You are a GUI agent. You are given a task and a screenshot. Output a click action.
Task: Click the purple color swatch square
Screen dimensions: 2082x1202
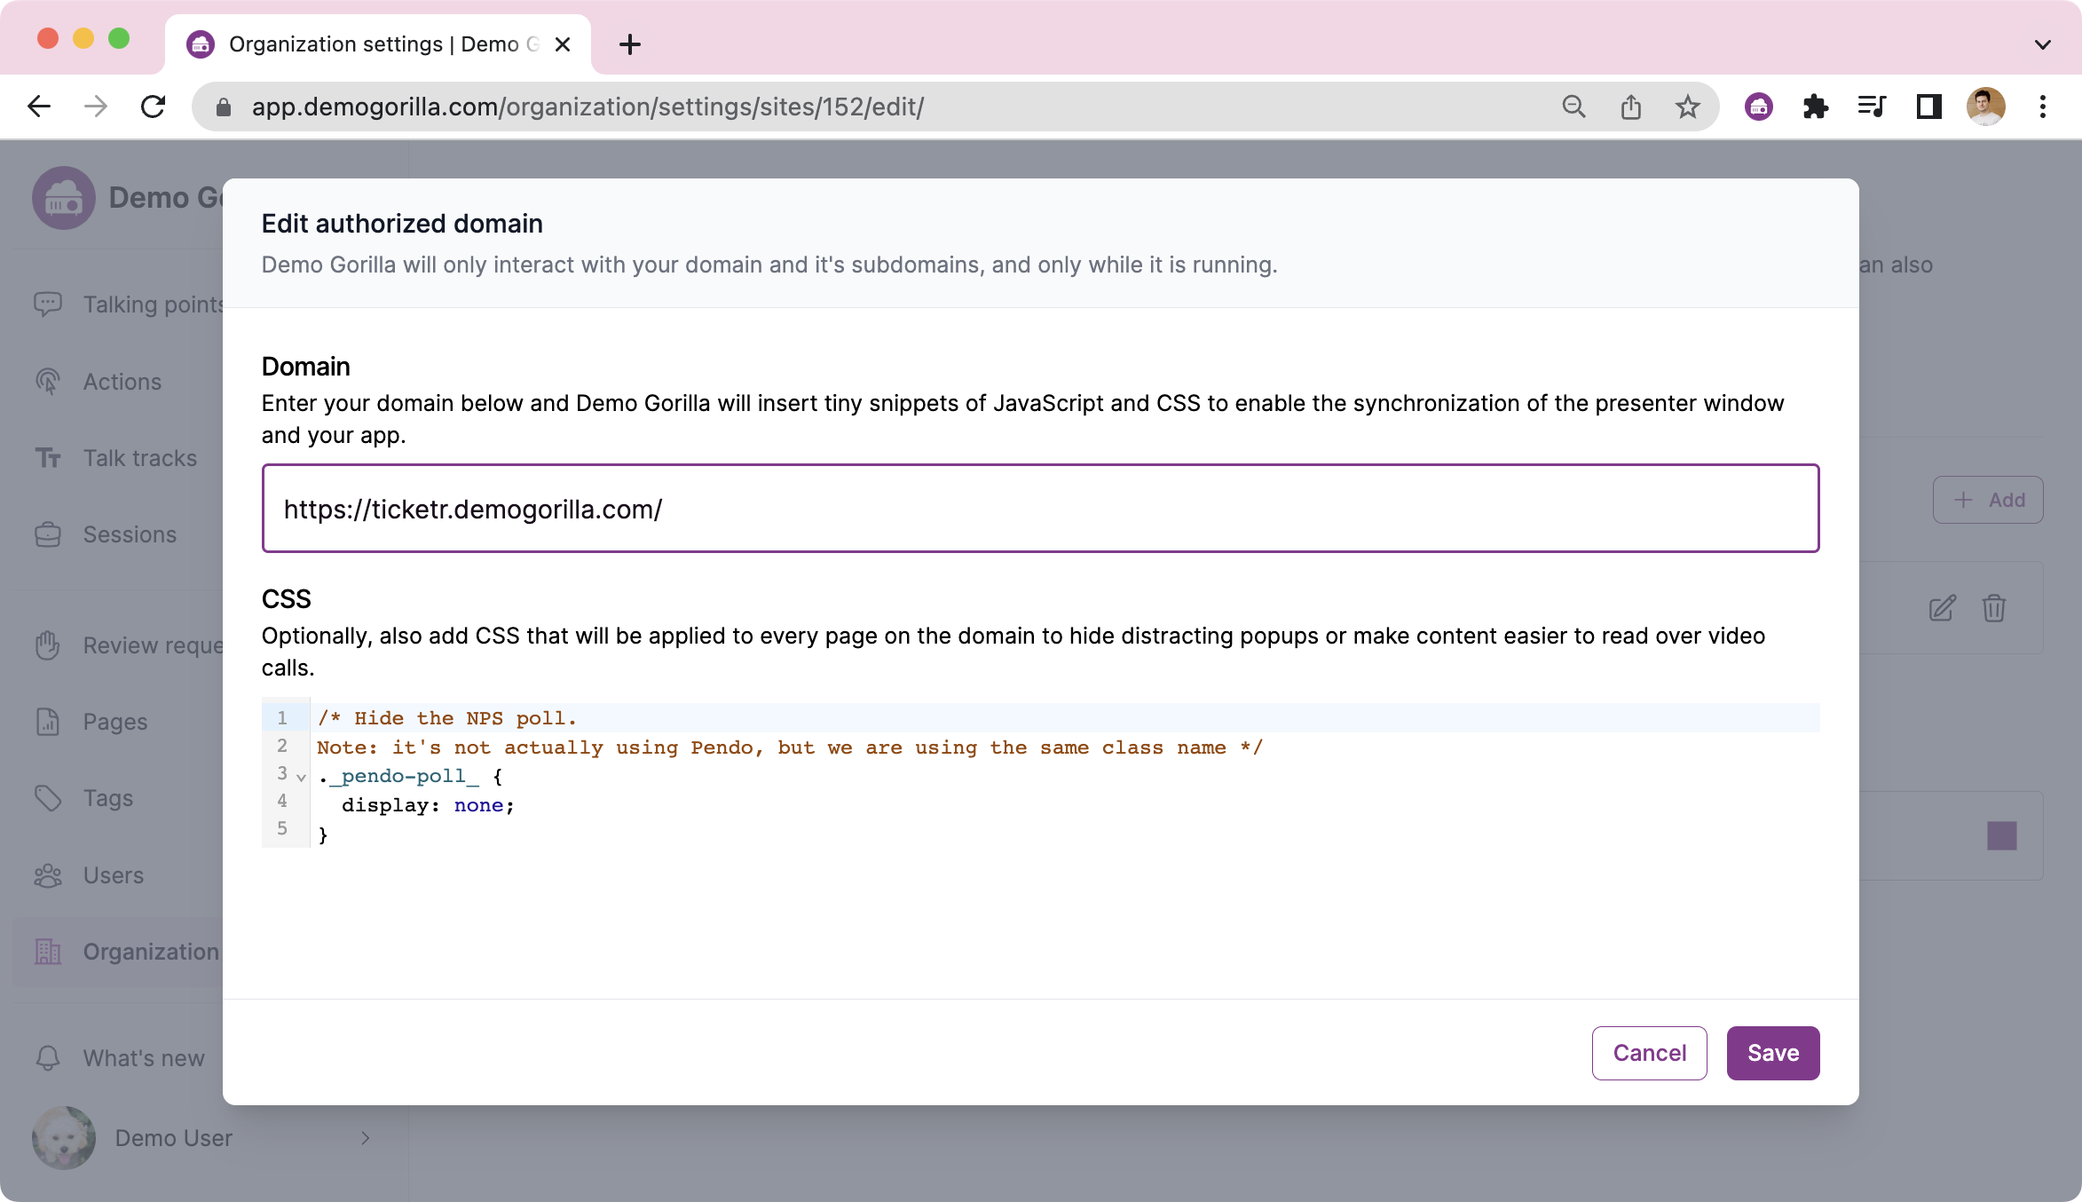(x=2001, y=835)
